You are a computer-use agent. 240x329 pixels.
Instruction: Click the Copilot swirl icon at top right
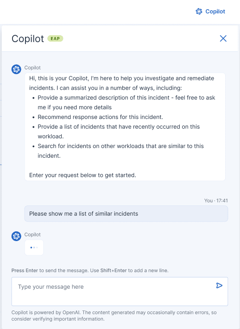tap(199, 11)
